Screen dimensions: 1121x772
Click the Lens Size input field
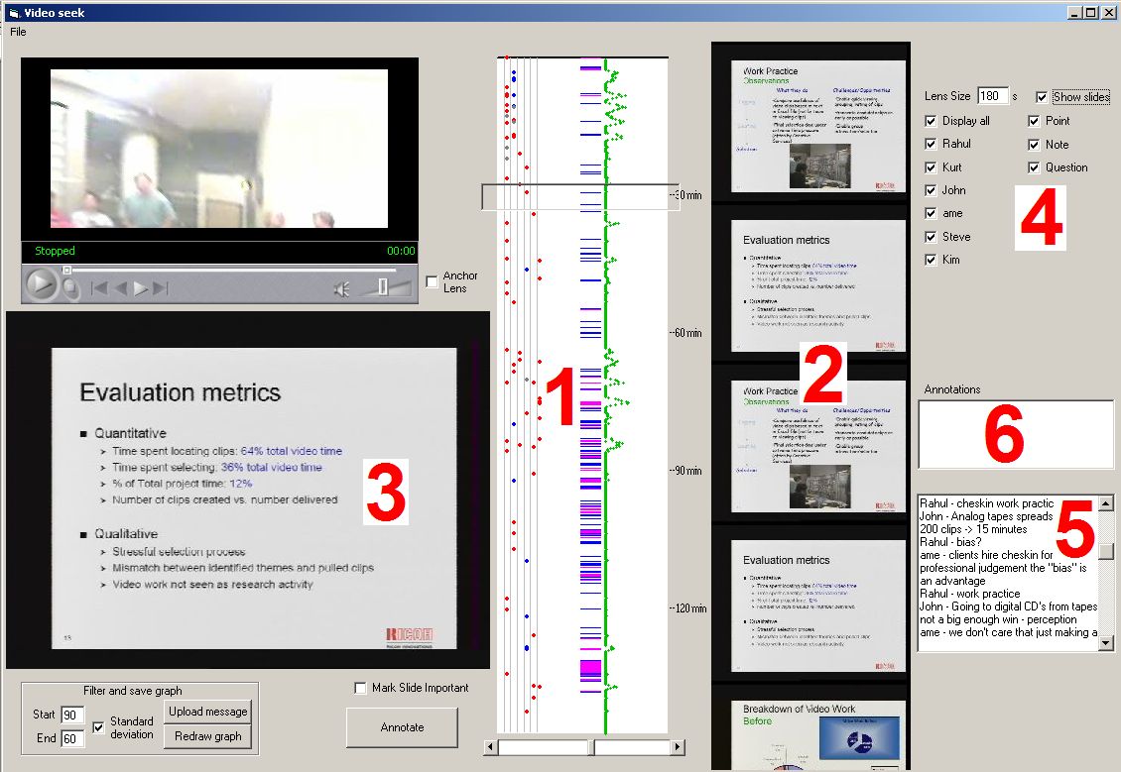click(991, 96)
